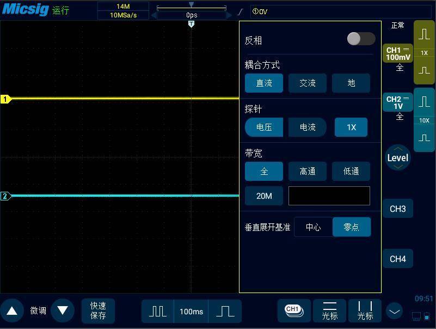Select the cyan channel 2 ground marker

click(x=5, y=196)
